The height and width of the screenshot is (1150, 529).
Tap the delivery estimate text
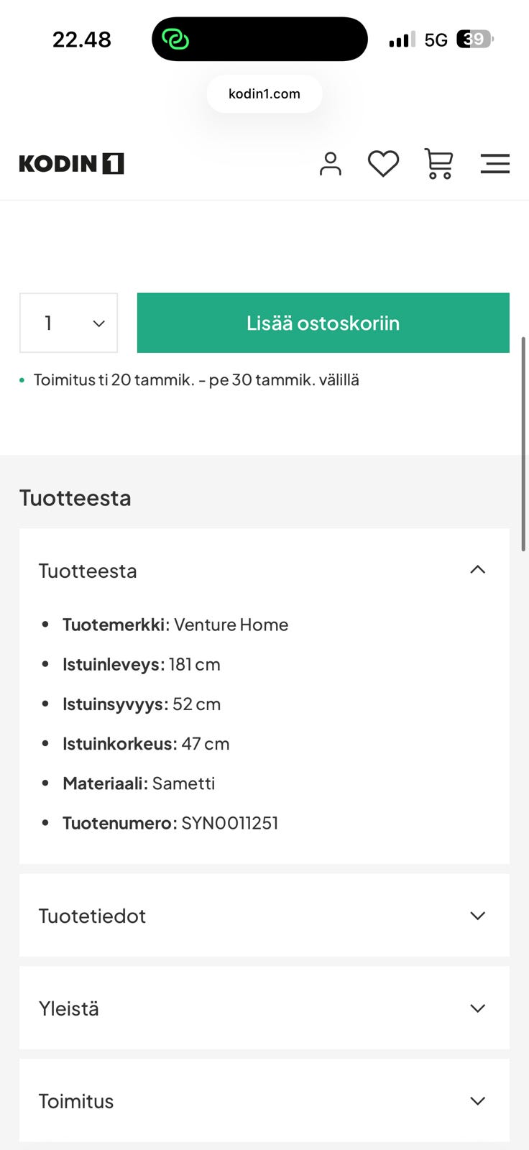pyautogui.click(x=196, y=379)
